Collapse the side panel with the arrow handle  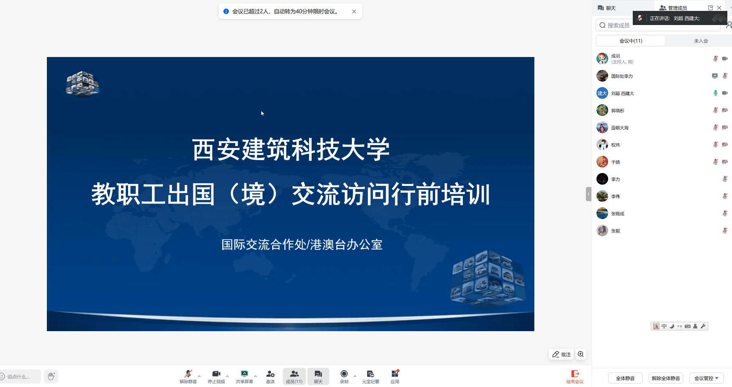pyautogui.click(x=589, y=194)
